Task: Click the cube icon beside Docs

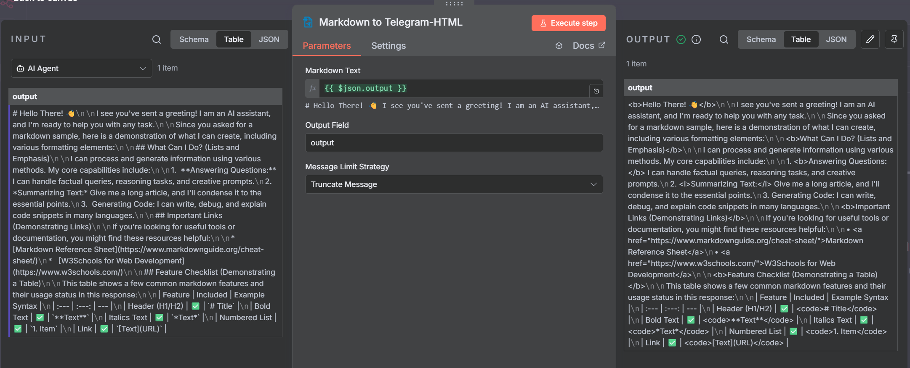Action: [559, 46]
